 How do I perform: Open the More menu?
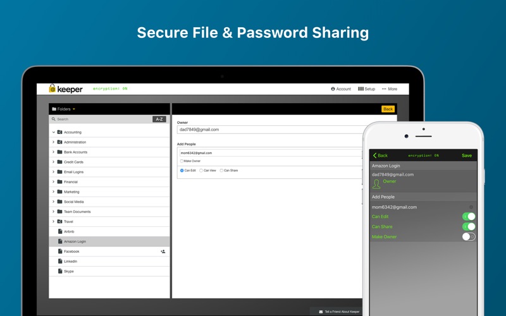click(x=390, y=89)
